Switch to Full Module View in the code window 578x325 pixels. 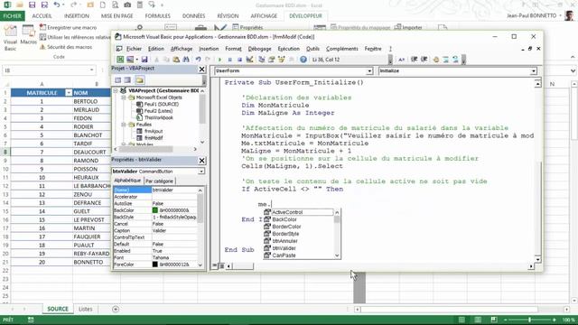click(221, 265)
